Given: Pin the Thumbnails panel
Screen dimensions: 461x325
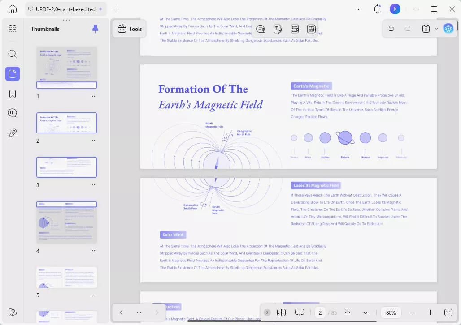Looking at the screenshot, I should 95,28.
